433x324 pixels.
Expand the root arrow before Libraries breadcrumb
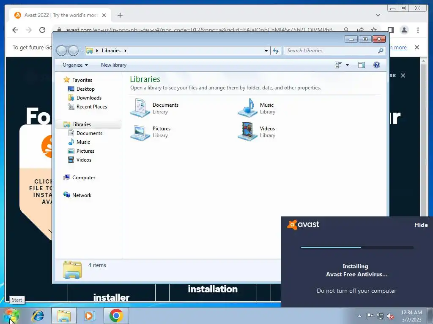[97, 51]
